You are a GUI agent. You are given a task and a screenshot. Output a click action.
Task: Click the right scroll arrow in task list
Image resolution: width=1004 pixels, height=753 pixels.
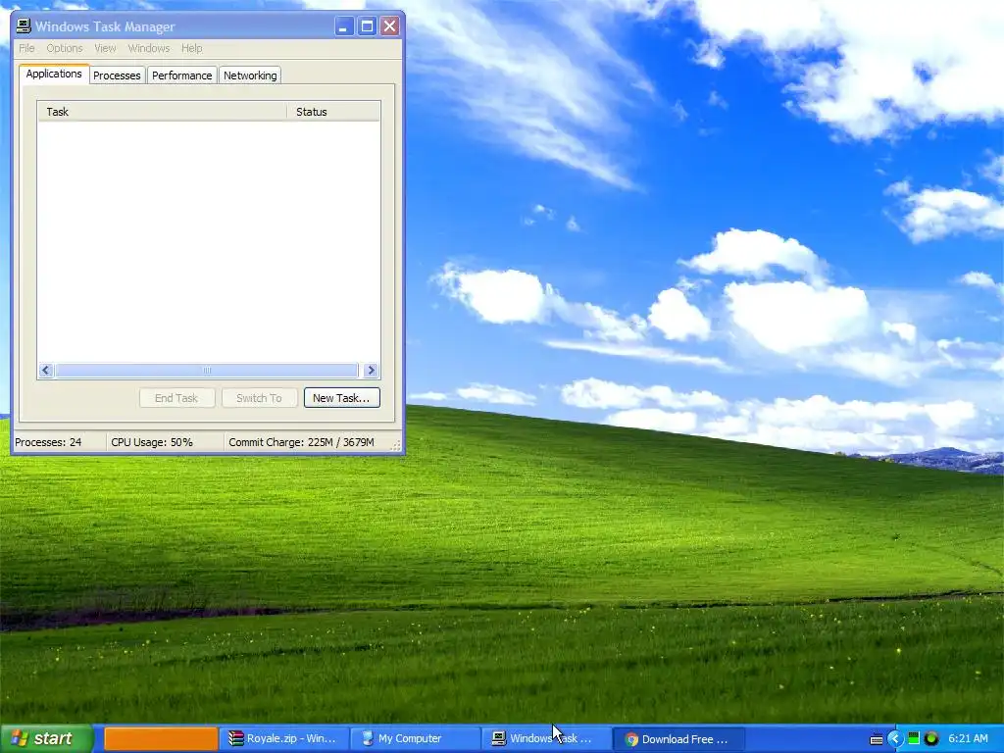point(371,370)
